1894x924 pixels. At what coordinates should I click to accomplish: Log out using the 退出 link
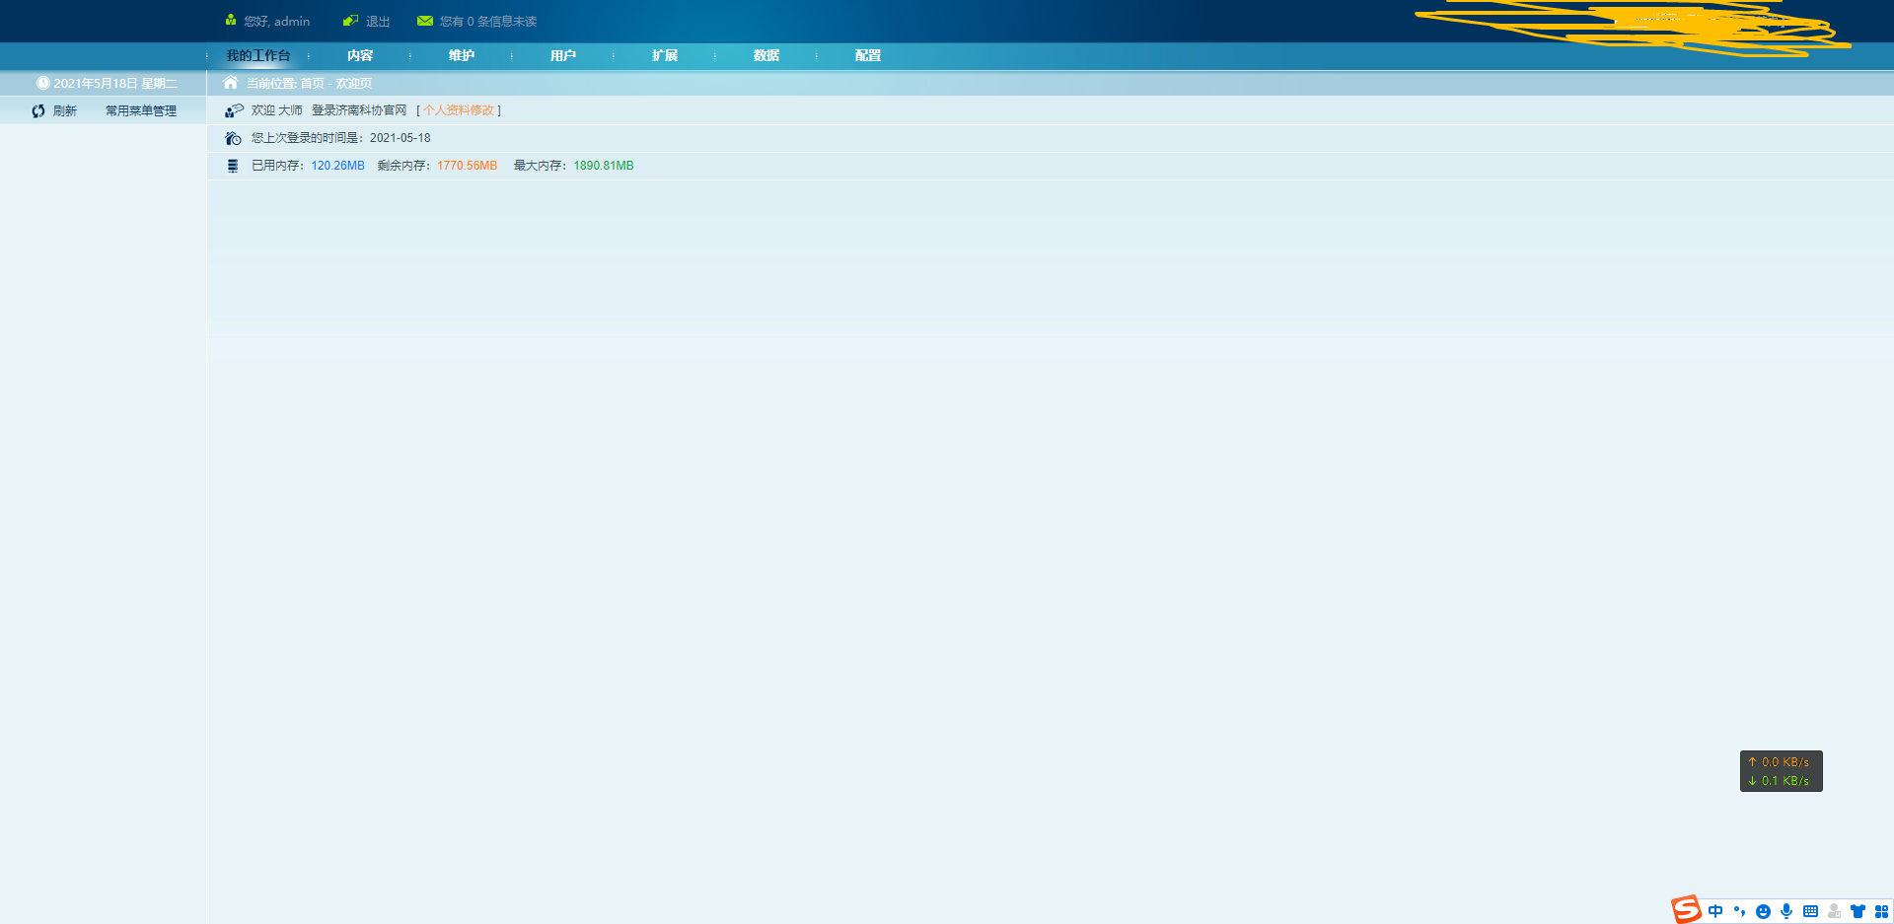(x=378, y=22)
